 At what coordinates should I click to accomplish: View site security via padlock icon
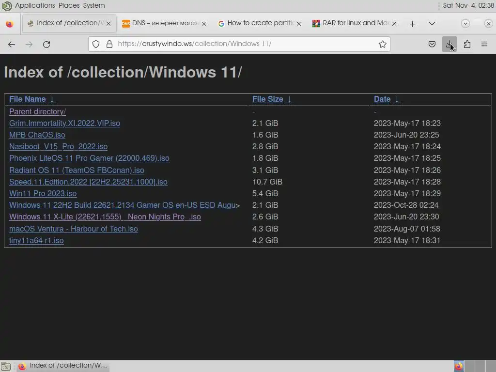[109, 44]
